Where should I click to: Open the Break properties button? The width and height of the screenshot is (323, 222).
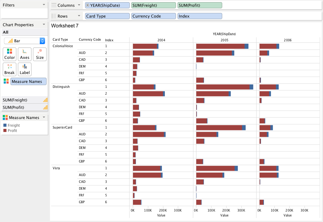pyautogui.click(x=10, y=69)
